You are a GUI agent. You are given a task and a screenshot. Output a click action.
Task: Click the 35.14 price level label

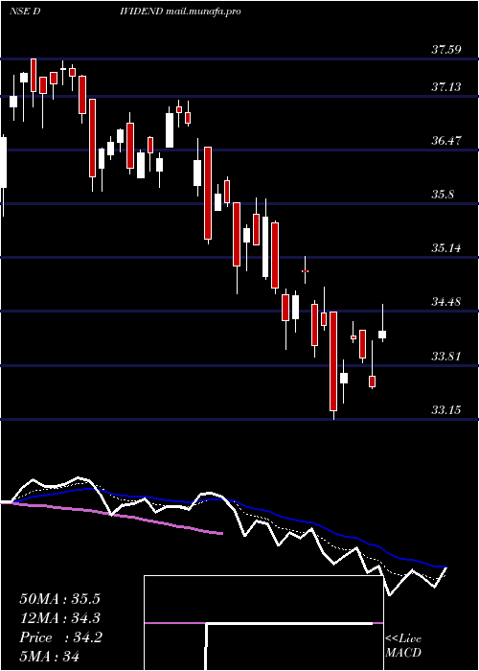click(x=446, y=247)
